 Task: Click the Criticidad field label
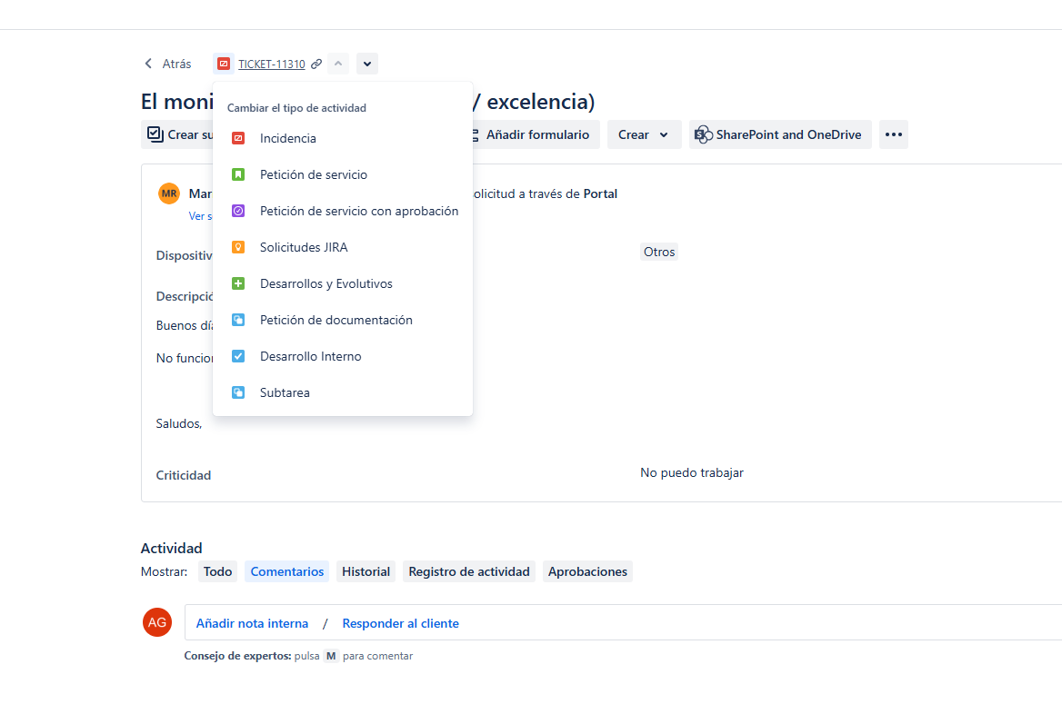click(184, 475)
